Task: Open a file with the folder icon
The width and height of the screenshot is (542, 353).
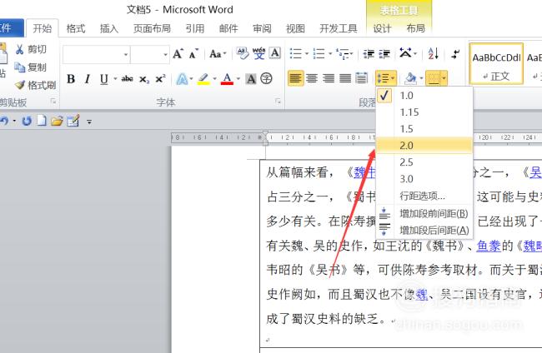Action: tap(57, 121)
